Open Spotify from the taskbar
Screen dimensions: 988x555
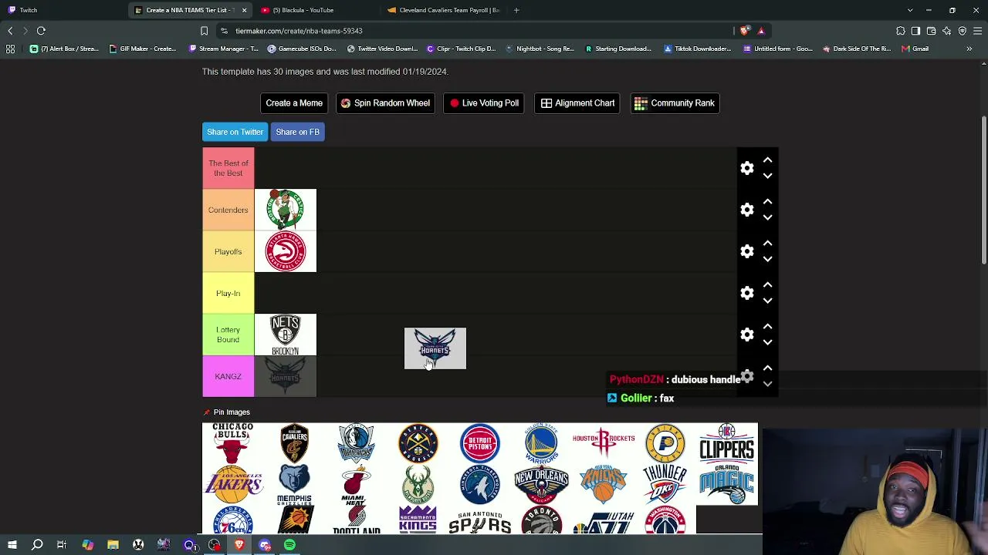click(289, 545)
